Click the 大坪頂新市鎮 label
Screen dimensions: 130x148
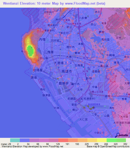pos(122,123)
